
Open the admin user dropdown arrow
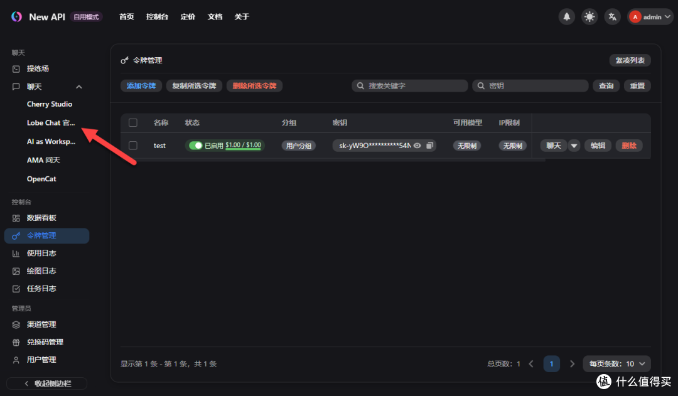pos(667,17)
